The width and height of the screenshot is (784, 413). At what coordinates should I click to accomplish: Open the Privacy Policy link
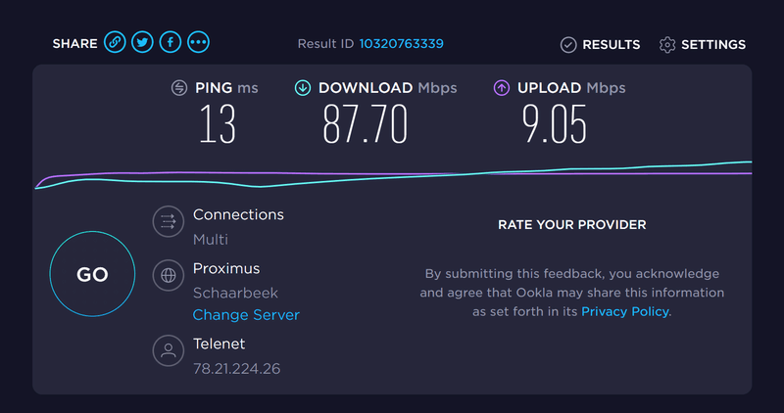(x=625, y=311)
